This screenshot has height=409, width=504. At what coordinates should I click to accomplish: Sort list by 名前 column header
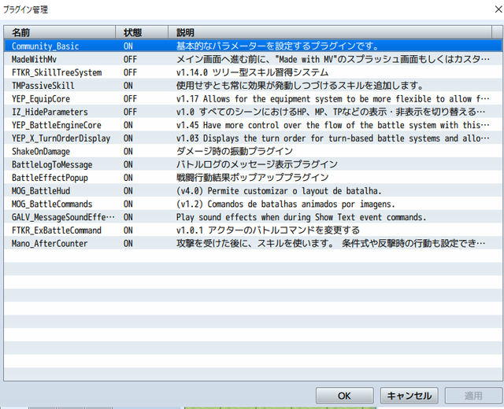[x=60, y=32]
